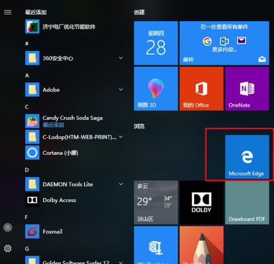Open the Drawboard PDF tile

(247, 203)
